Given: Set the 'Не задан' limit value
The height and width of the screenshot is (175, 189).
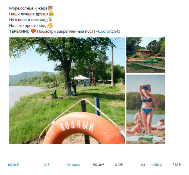Looking at the screenshot, I should pos(74,165).
